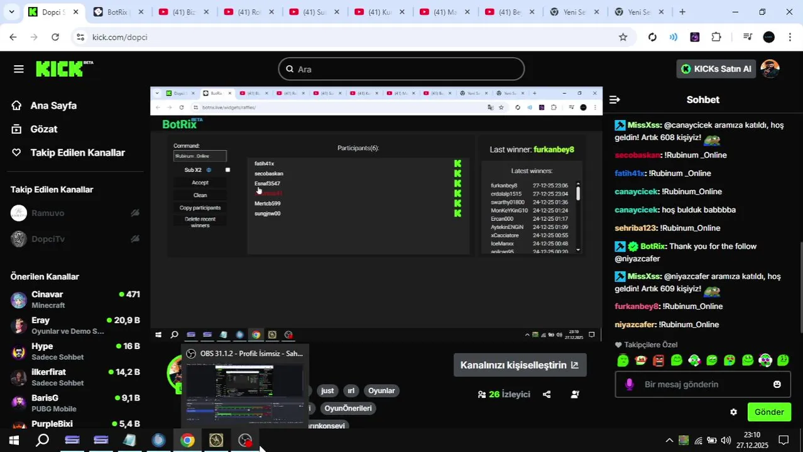Image resolution: width=803 pixels, height=452 pixels.
Task: Select the 'Oyunlar' tag chip
Action: tap(381, 390)
